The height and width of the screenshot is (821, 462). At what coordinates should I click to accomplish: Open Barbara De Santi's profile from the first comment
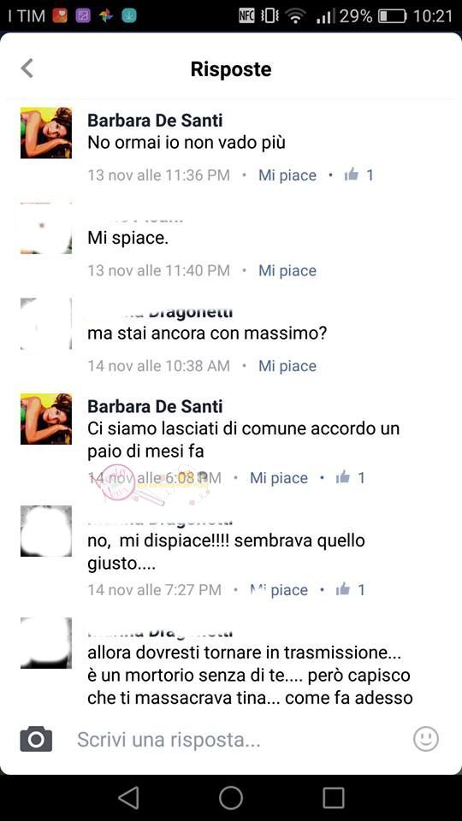[155, 121]
